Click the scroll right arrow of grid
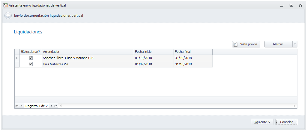 pyautogui.click(x=294, y=106)
